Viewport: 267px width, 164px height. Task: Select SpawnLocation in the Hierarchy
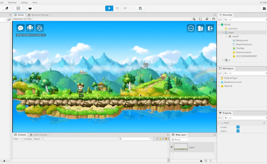pos(244,52)
